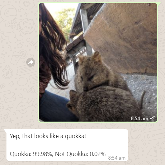Click the 8:54 am timestamp in the reply
The height and width of the screenshot is (165, 165).
(x=117, y=158)
